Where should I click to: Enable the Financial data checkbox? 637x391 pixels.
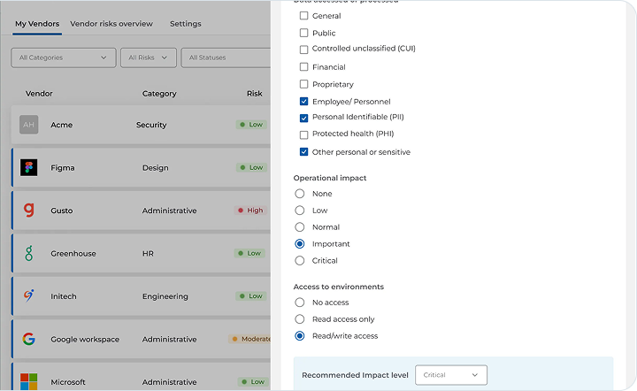(x=303, y=66)
